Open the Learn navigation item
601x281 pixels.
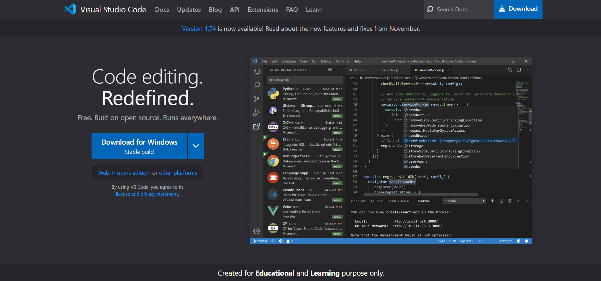tap(314, 10)
